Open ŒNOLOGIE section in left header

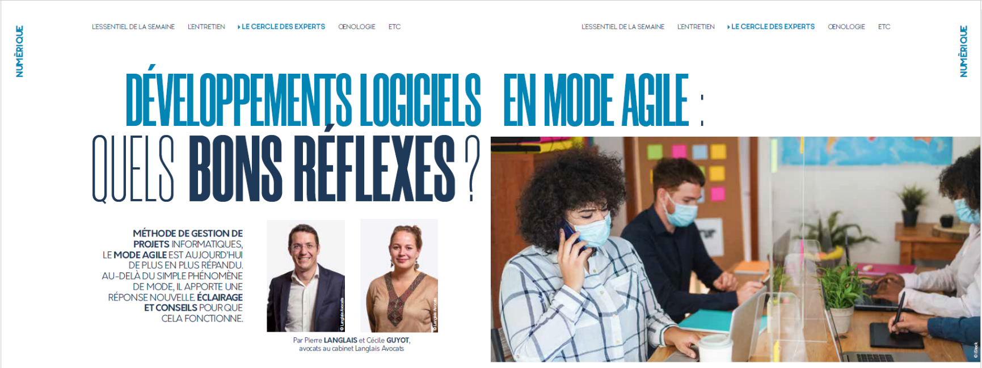click(x=357, y=27)
